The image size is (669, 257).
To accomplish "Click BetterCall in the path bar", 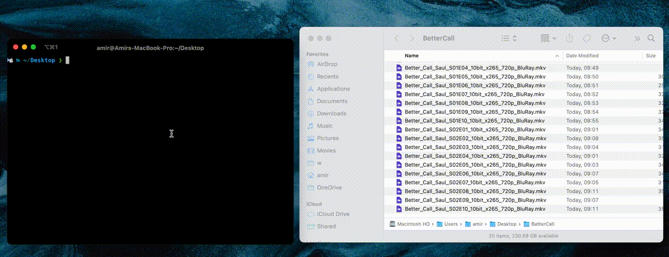I will (538, 224).
